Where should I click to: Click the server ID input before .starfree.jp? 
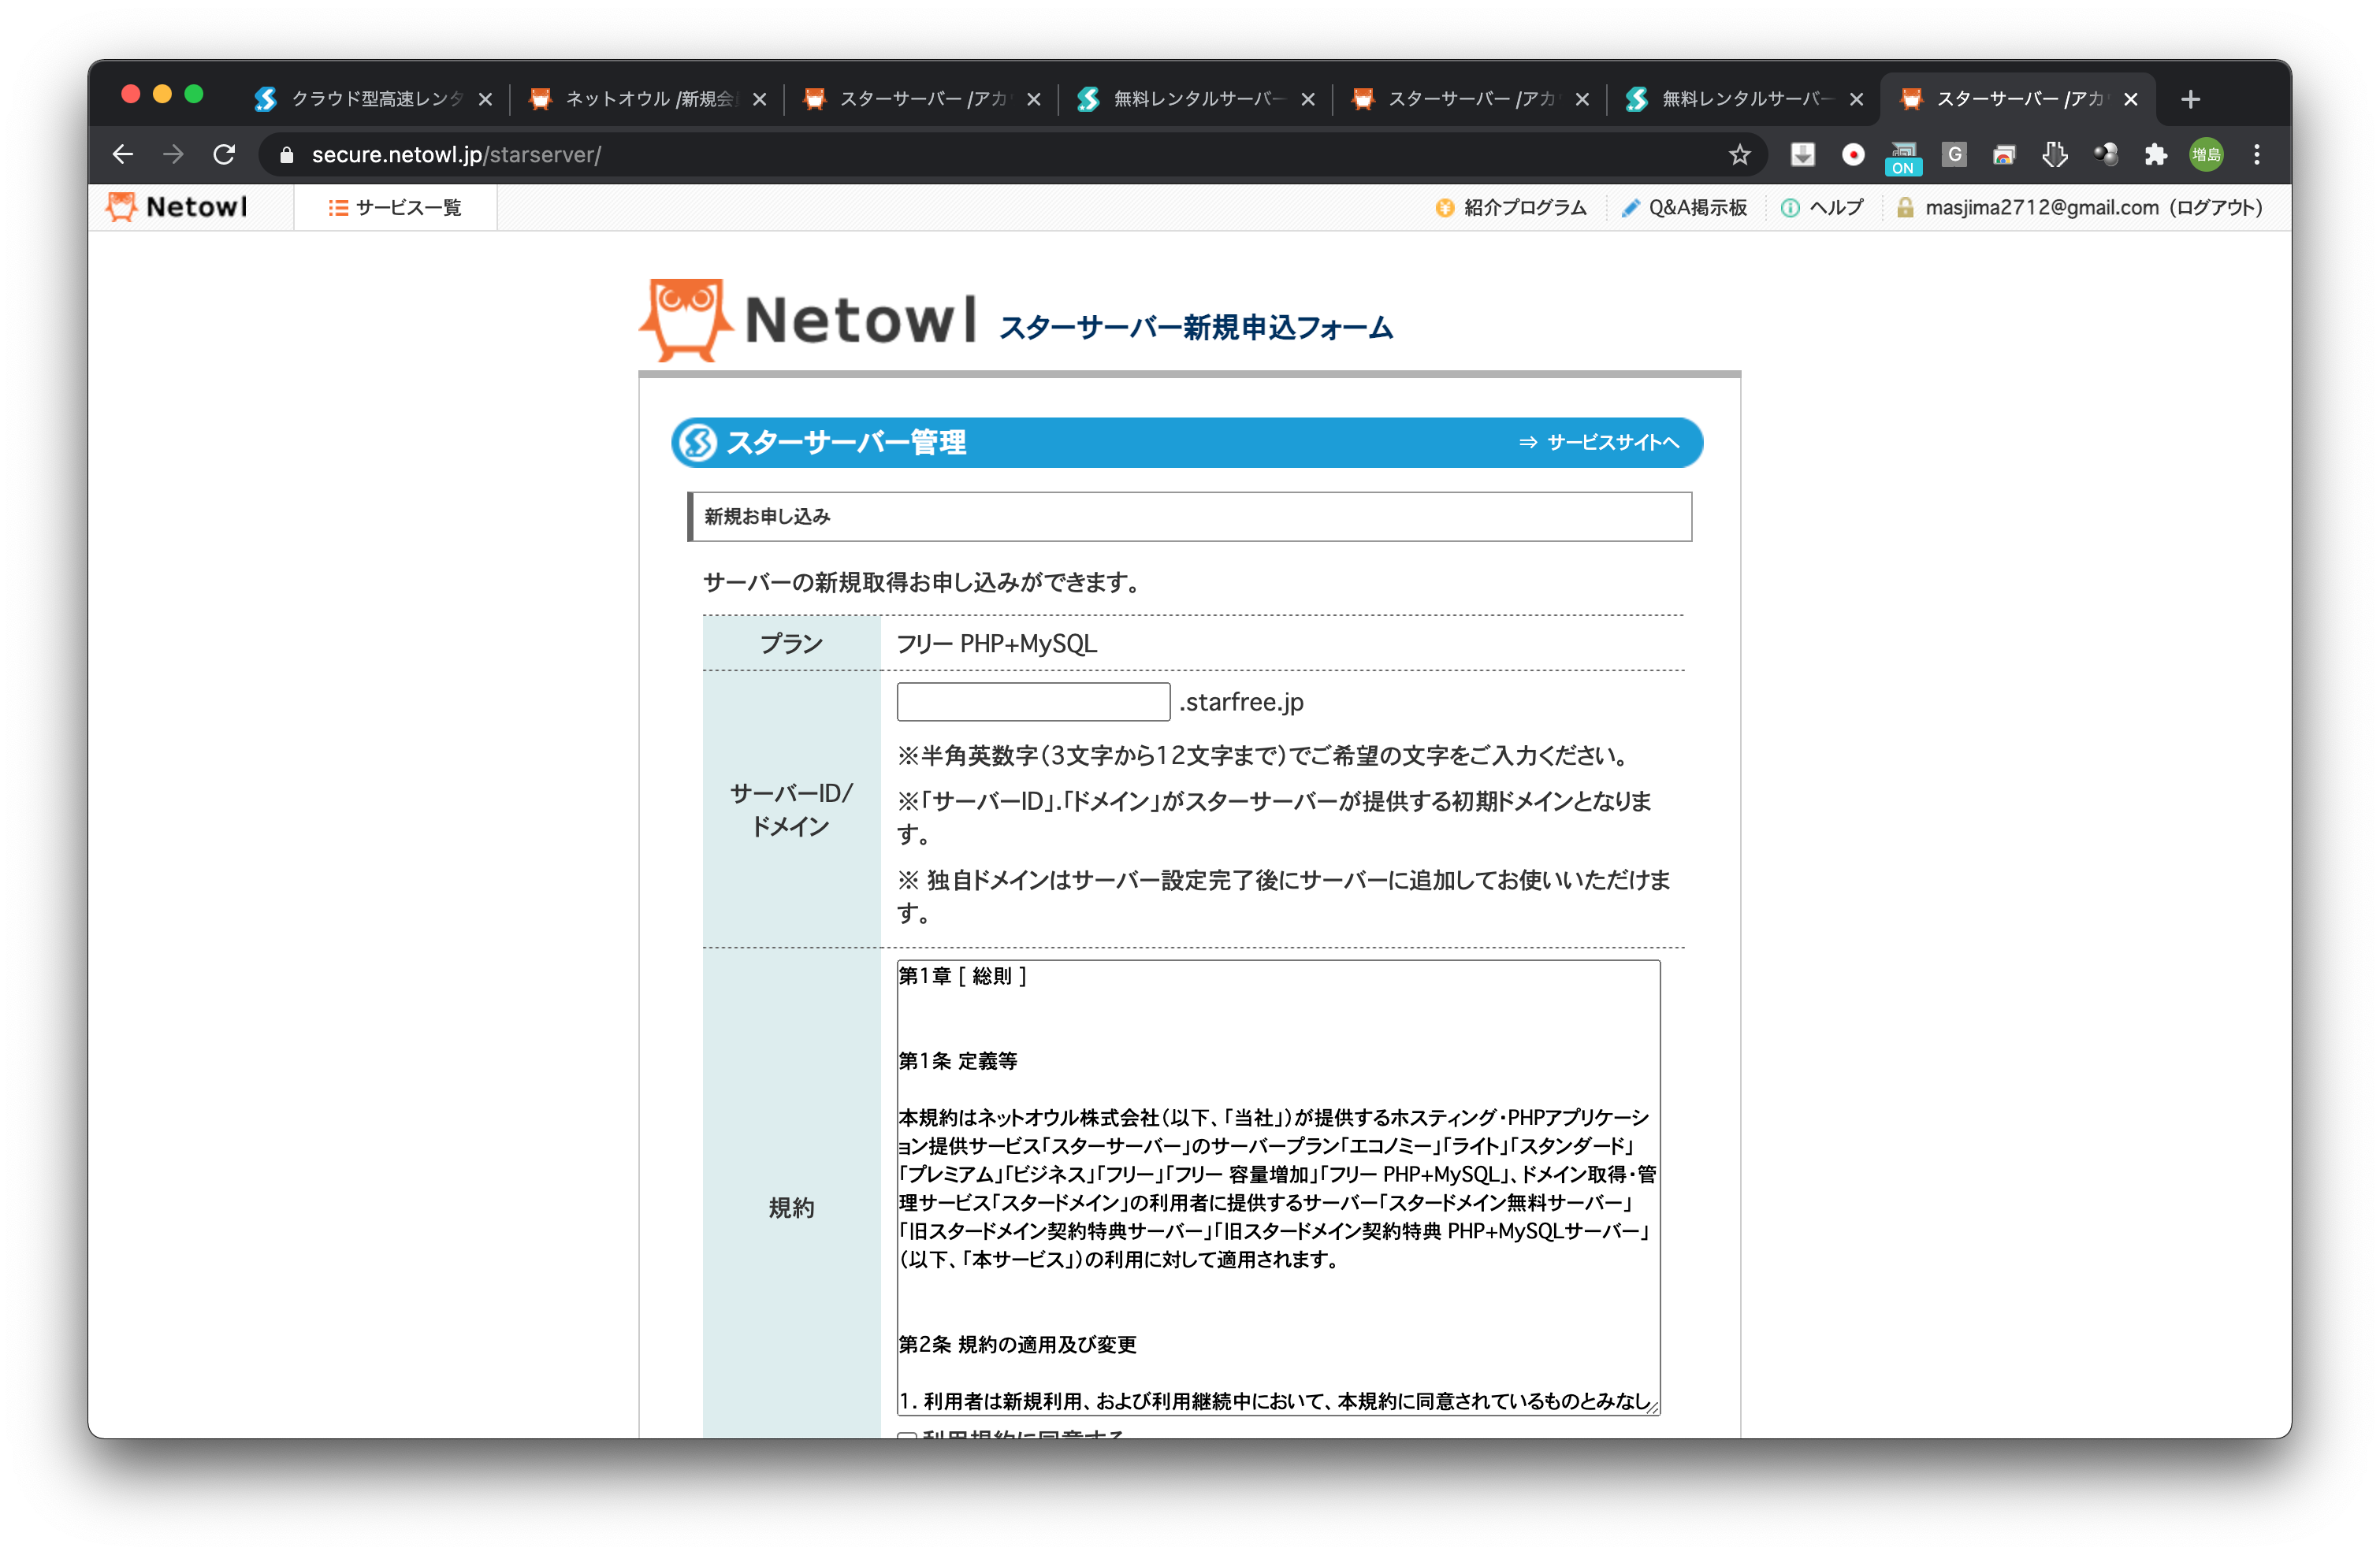[x=1033, y=702]
